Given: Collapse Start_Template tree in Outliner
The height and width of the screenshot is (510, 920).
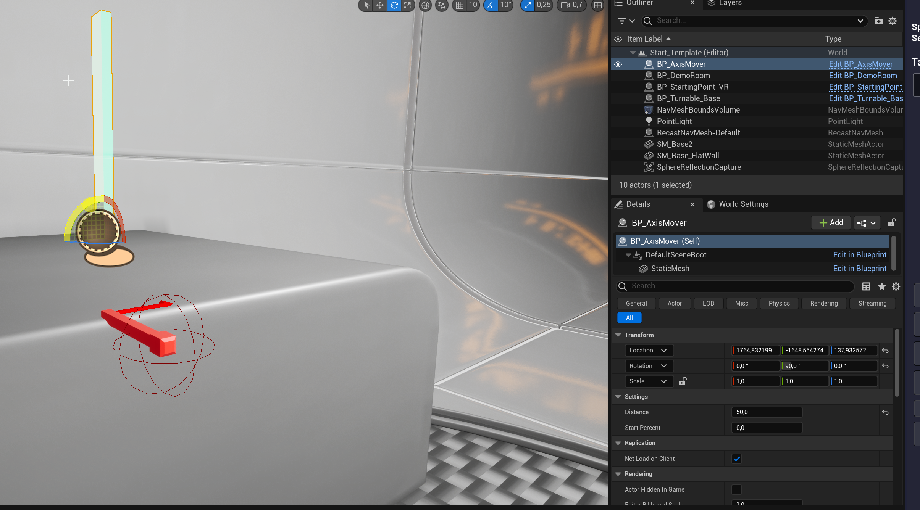Looking at the screenshot, I should tap(633, 53).
